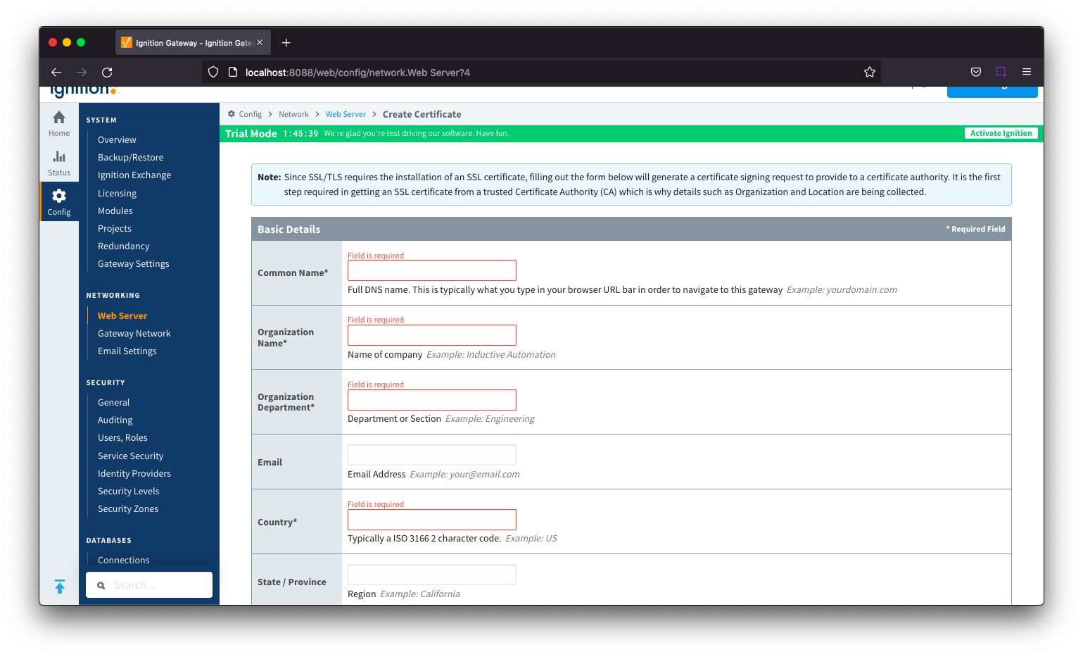1083x657 pixels.
Task: Bookmark this page with the star icon
Action: coord(870,72)
